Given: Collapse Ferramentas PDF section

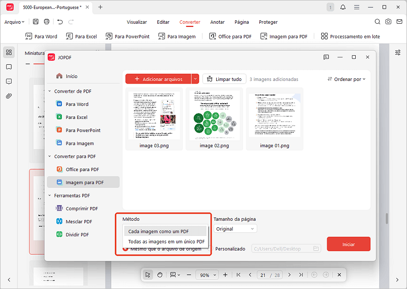Looking at the screenshot, I should click(50, 195).
